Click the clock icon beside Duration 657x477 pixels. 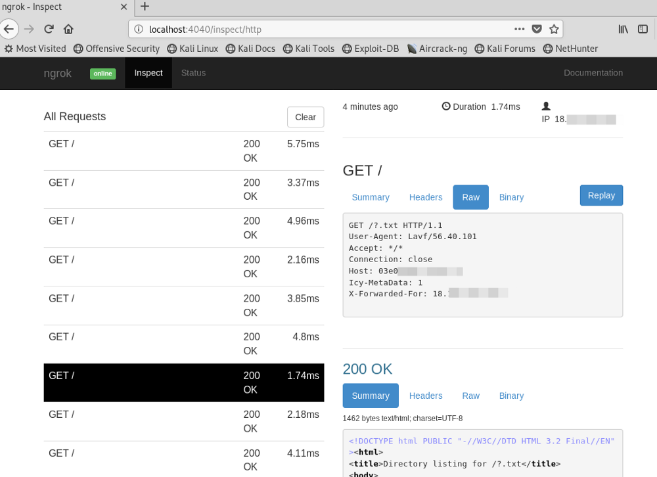446,106
